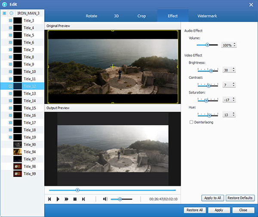
Task: Click the app logo in the Edit title bar
Action: (x=4, y=4)
